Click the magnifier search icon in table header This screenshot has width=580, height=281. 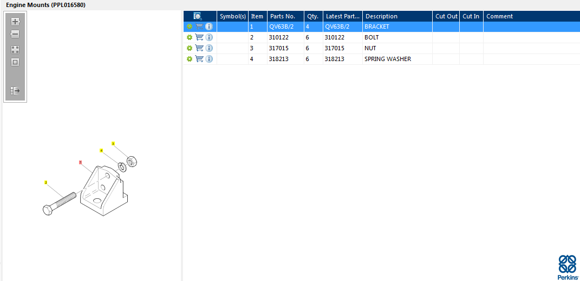point(198,16)
